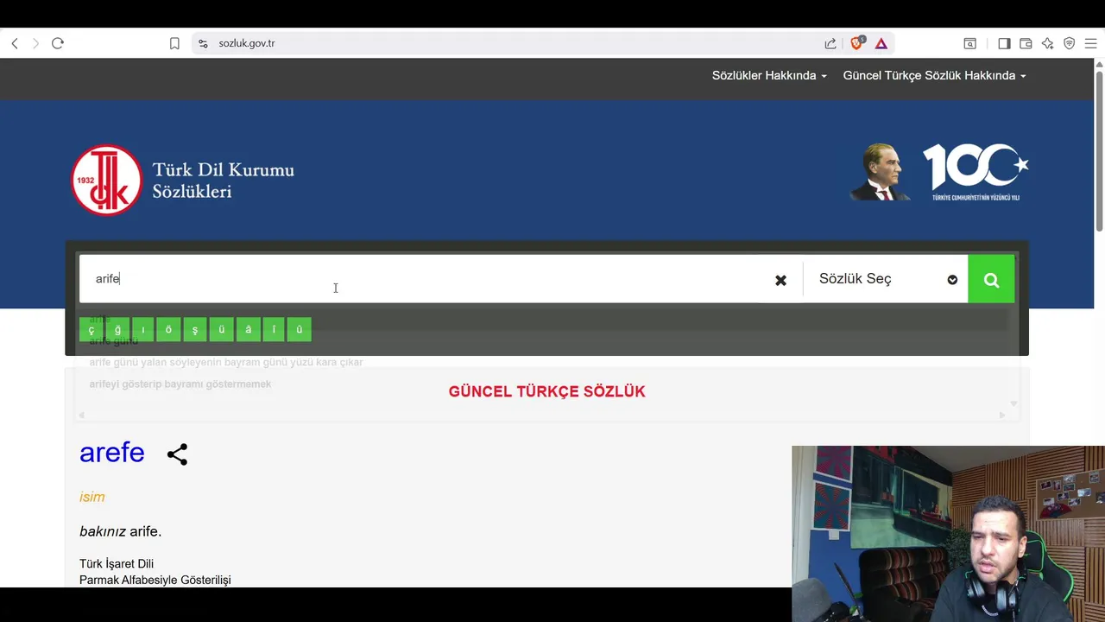1105x622 pixels.
Task: Click the orange 'isim' label
Action: (92, 497)
